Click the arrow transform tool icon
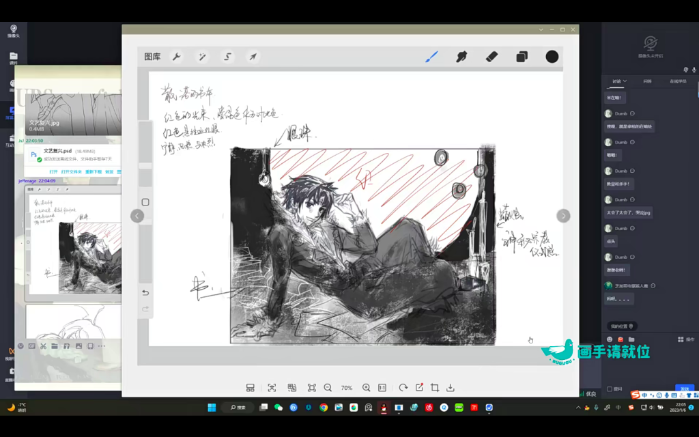 pos(253,57)
